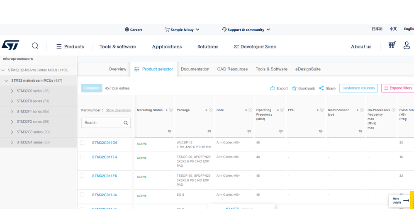414x209 pixels.
Task: Click the Export icon
Action: coord(273,88)
